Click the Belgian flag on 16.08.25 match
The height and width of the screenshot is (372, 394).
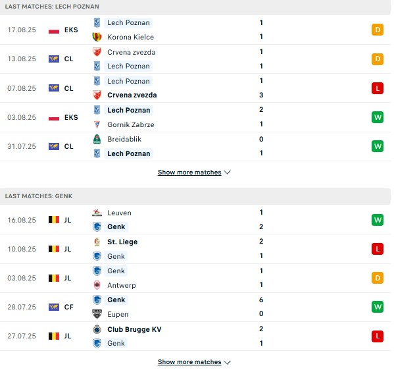click(54, 220)
